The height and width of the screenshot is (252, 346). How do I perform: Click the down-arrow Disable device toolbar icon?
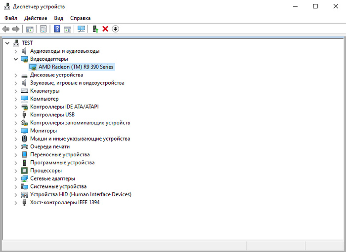[x=116, y=29]
